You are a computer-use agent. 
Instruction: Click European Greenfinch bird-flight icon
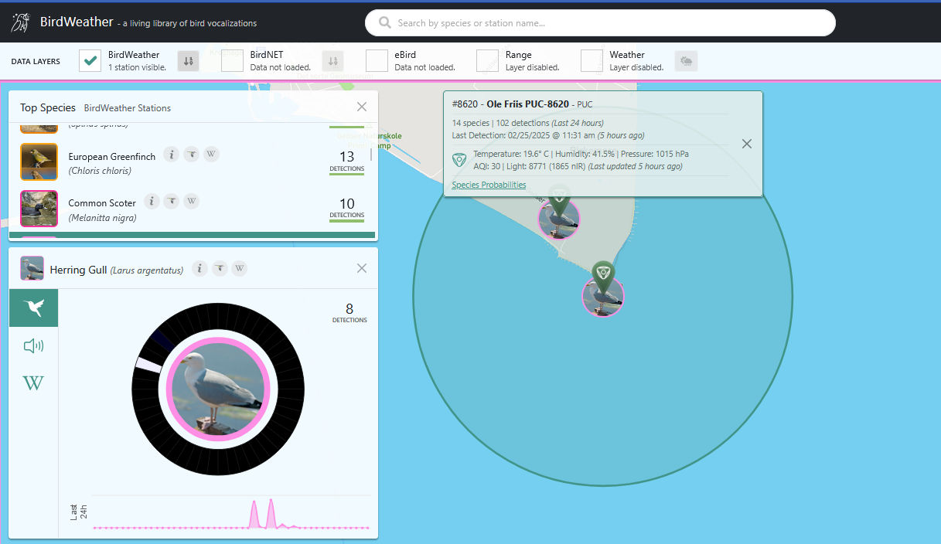192,155
